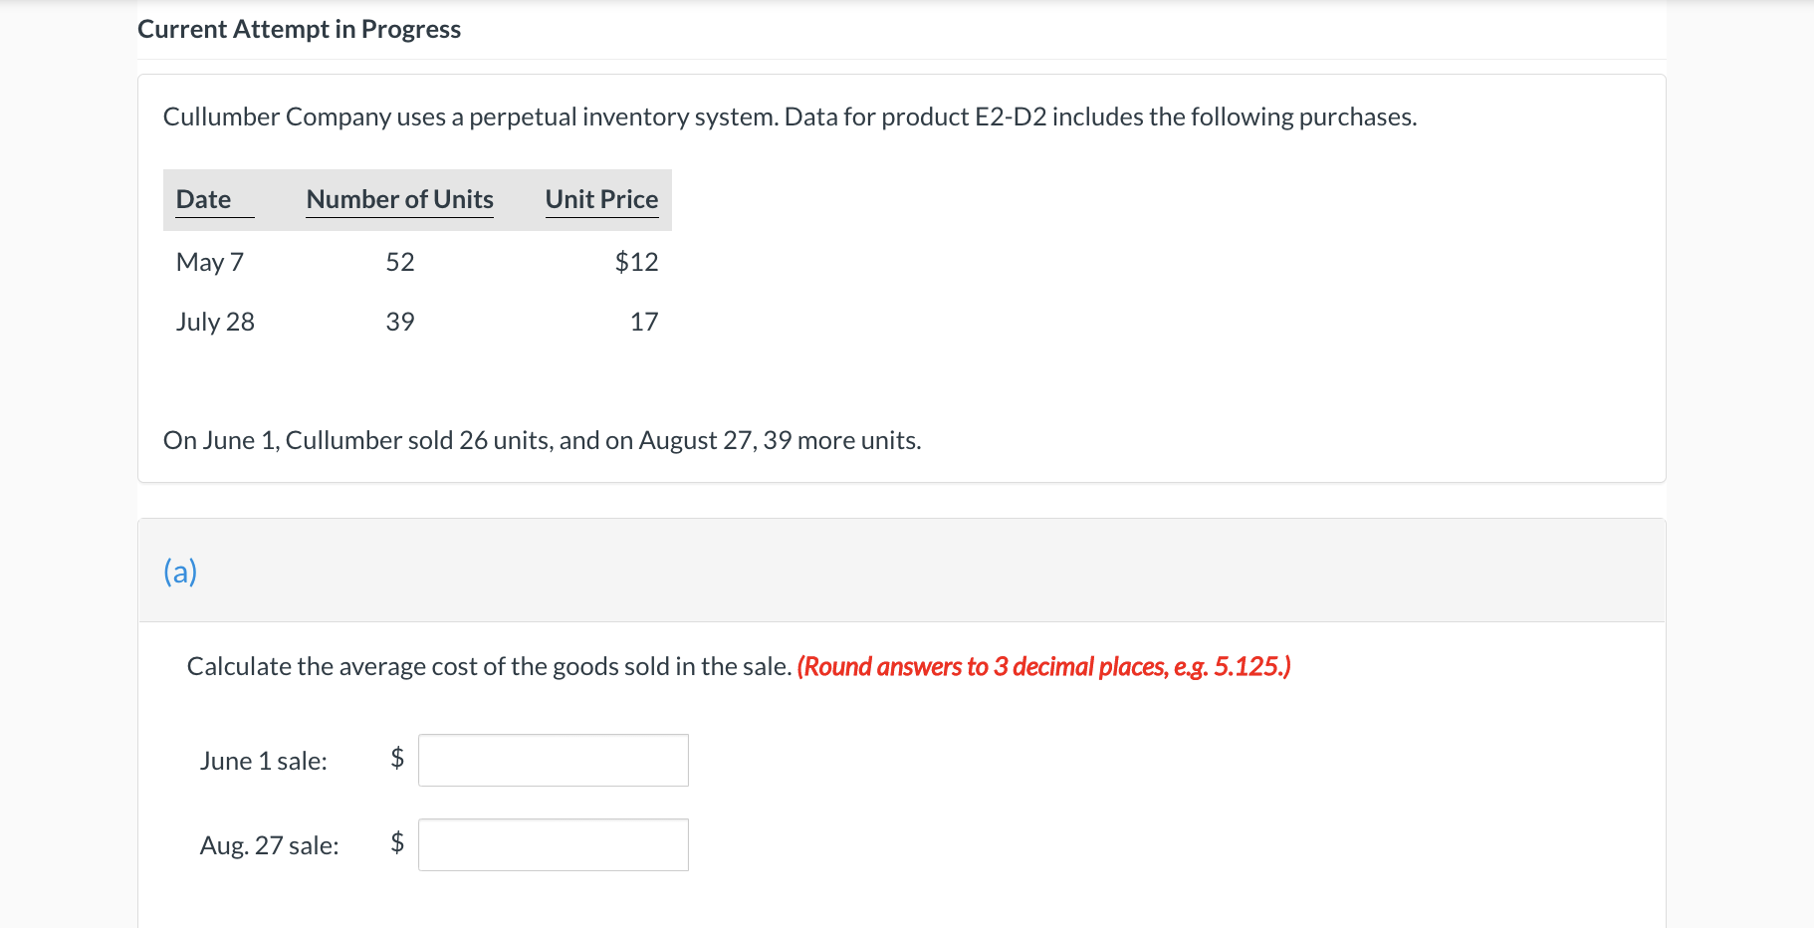
Task: Select the (a) section label
Action: 180,572
